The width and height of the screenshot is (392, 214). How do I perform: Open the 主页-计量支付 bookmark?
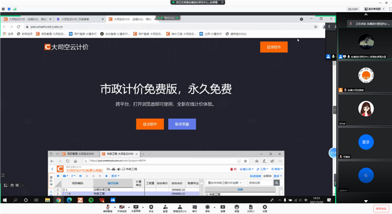pyautogui.click(x=210, y=34)
